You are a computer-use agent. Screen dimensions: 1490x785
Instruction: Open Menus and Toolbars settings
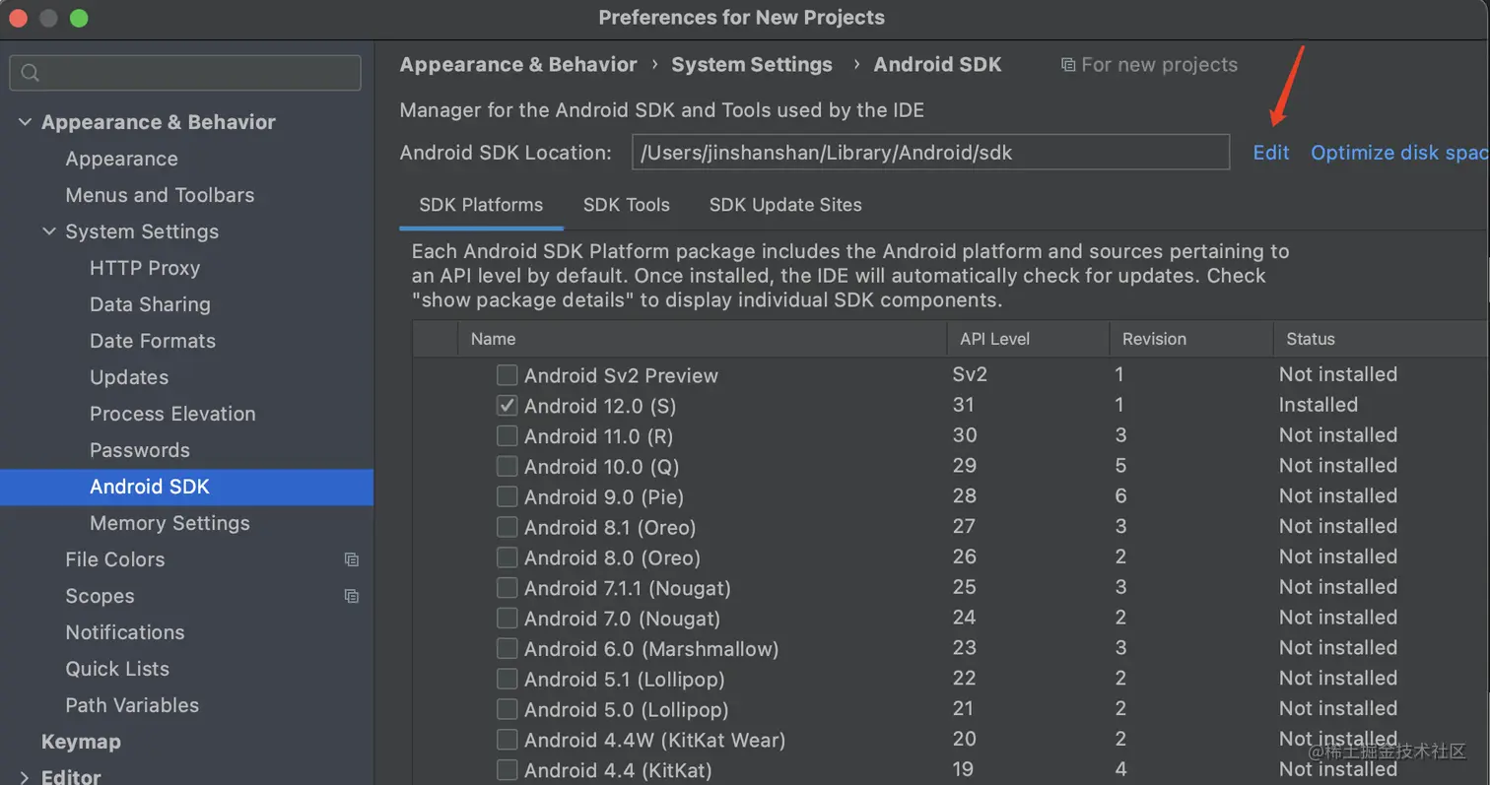tap(160, 195)
